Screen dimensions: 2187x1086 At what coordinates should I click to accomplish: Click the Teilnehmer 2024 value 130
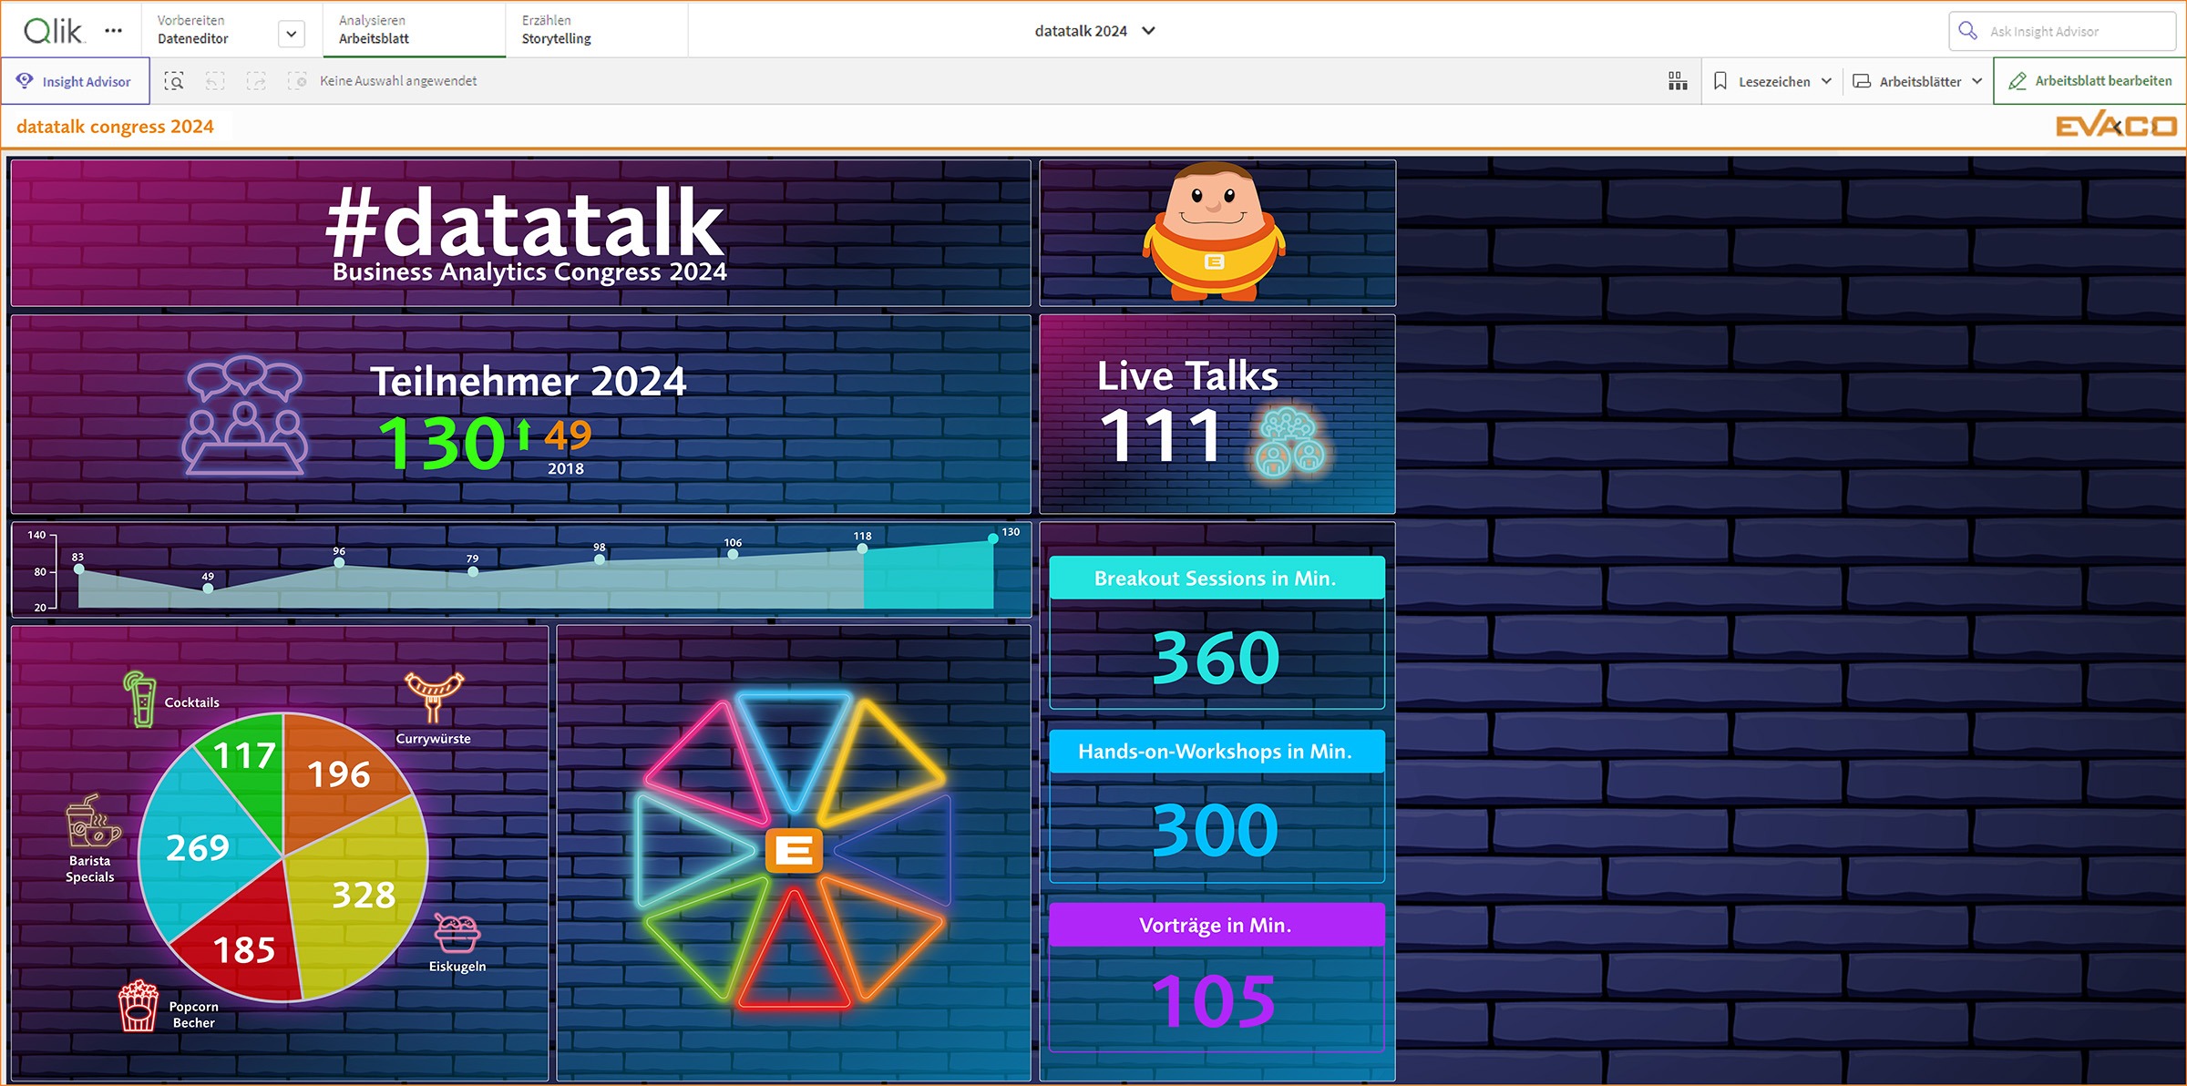tap(442, 443)
